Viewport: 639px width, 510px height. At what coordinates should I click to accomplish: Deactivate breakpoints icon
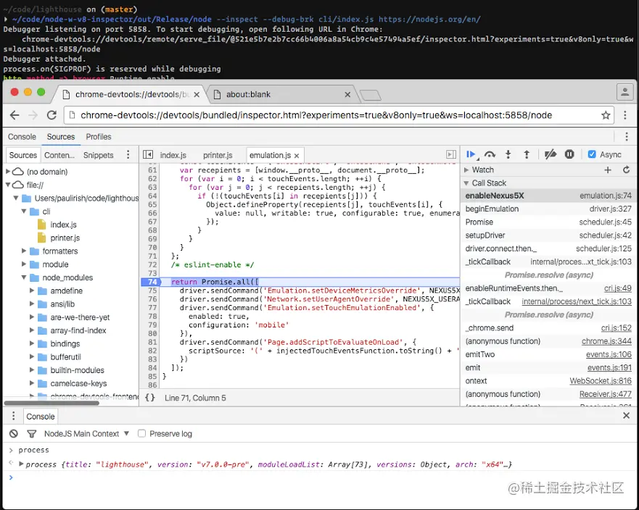tap(551, 154)
